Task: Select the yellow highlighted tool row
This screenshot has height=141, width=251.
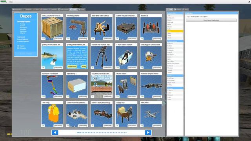Action: 175,31
